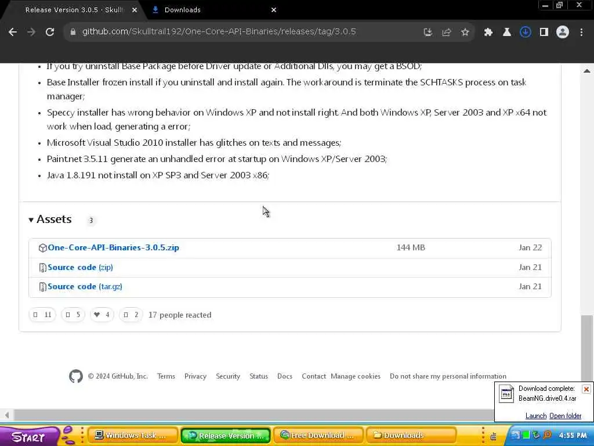Go back to the previous page

(x=13, y=32)
